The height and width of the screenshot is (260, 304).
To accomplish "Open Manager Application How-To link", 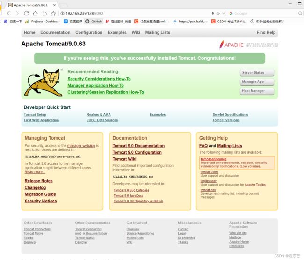I will pos(95,85).
